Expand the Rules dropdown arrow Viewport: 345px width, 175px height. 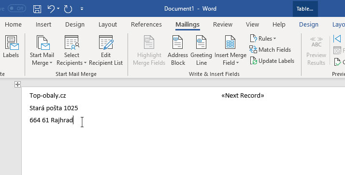(274, 39)
